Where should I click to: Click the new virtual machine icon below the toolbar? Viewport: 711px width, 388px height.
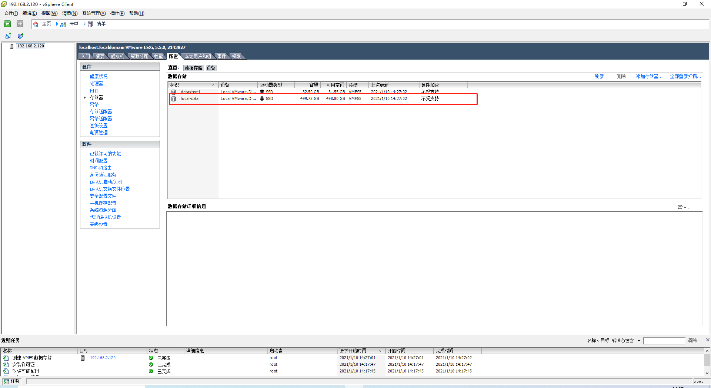pyautogui.click(x=8, y=36)
